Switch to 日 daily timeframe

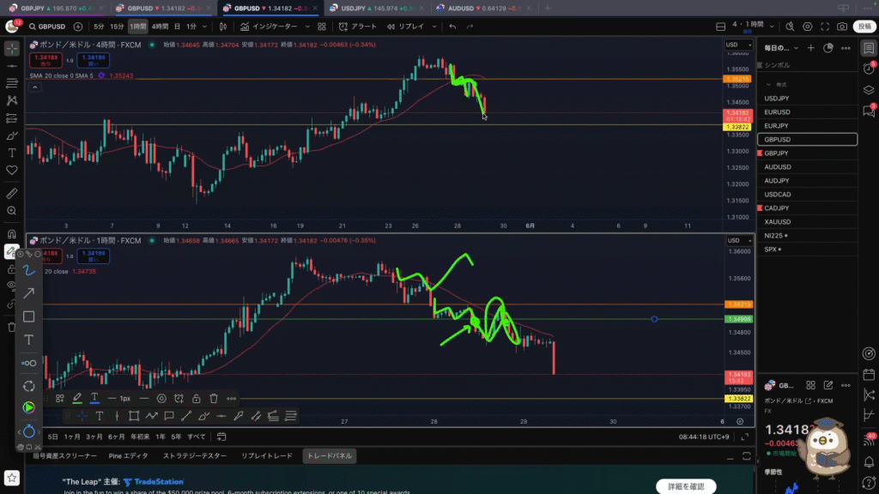177,27
